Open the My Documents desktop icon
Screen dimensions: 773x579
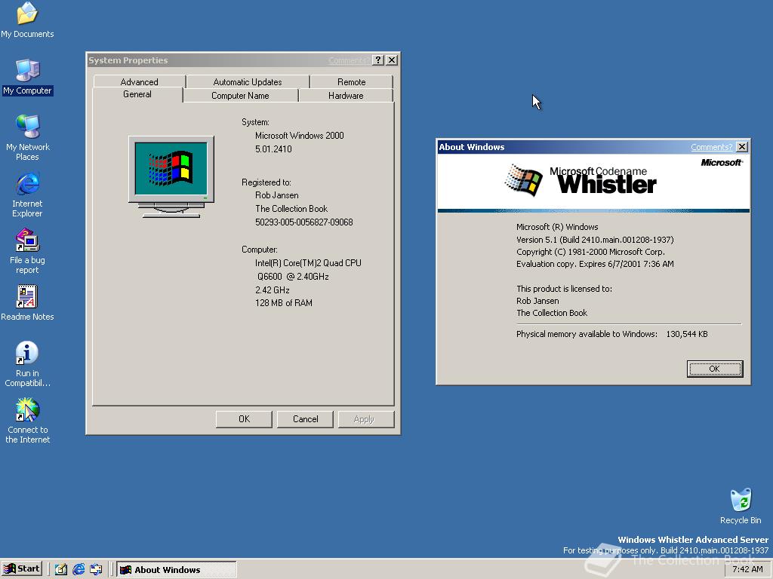(27, 20)
